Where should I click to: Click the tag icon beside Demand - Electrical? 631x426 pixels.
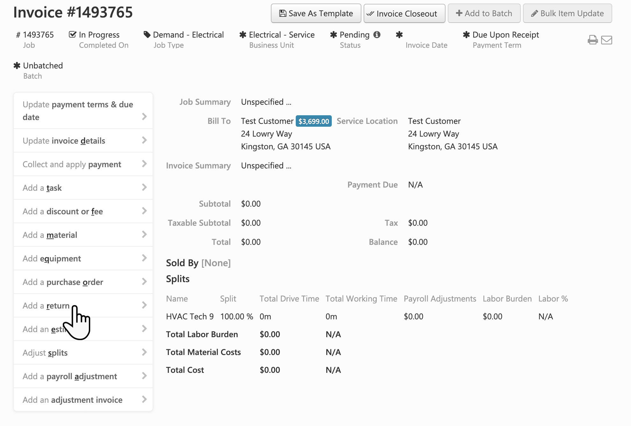(x=147, y=34)
